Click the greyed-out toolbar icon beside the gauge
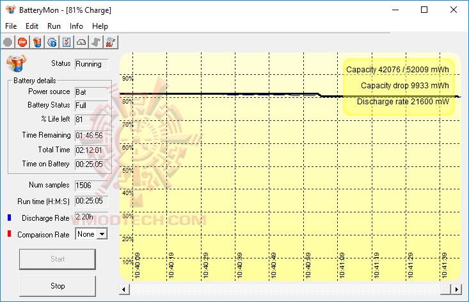 tap(96, 42)
